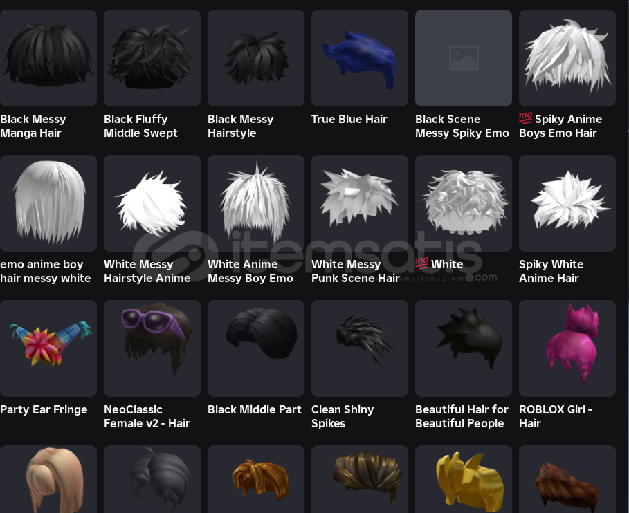Choose the Spiky Anime Boys Emo Hair thumbnail
Image resolution: width=629 pixels, height=513 pixels.
click(567, 58)
